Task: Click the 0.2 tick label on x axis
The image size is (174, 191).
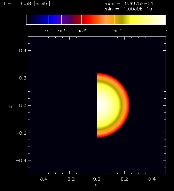Action: click(125, 179)
